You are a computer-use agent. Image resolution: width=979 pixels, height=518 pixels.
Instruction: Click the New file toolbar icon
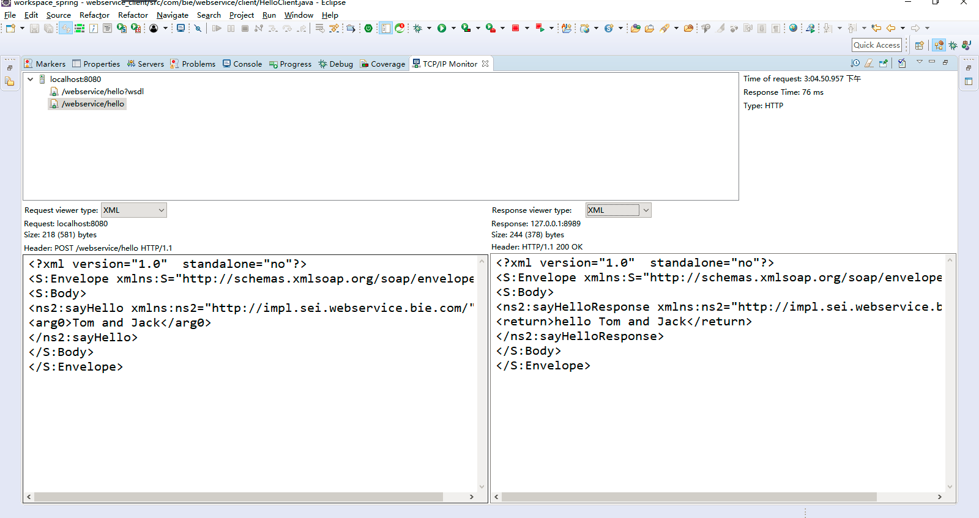pyautogui.click(x=10, y=28)
